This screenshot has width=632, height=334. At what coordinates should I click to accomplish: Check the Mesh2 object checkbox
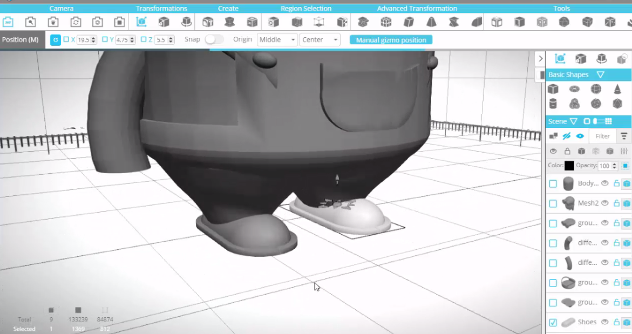[553, 203]
